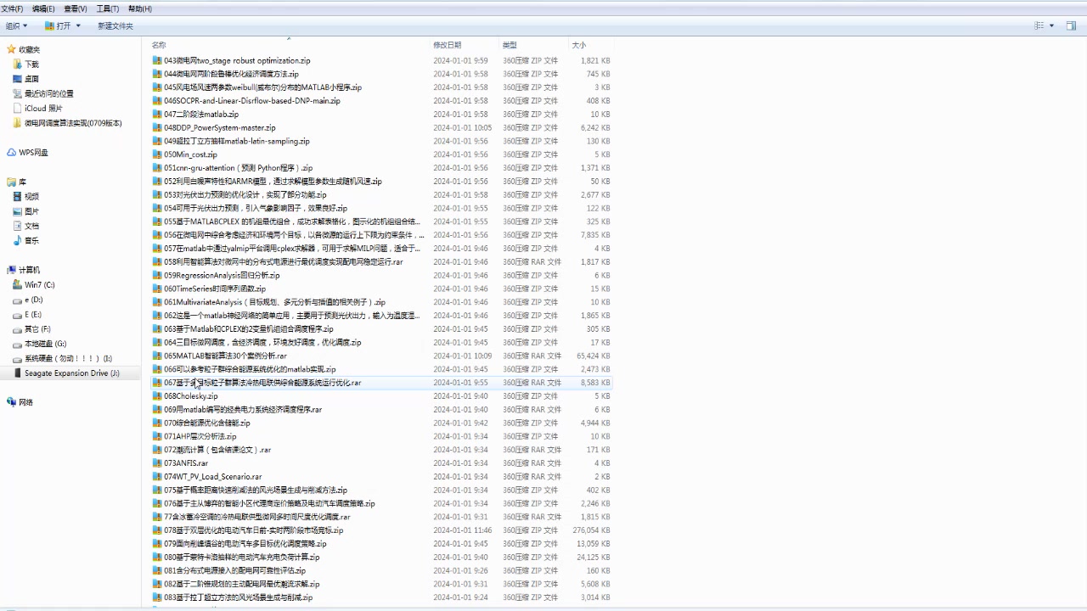Select file 048DDP_PowerSystem-master.zip
Viewport: 1087px width, 611px height.
click(x=220, y=128)
